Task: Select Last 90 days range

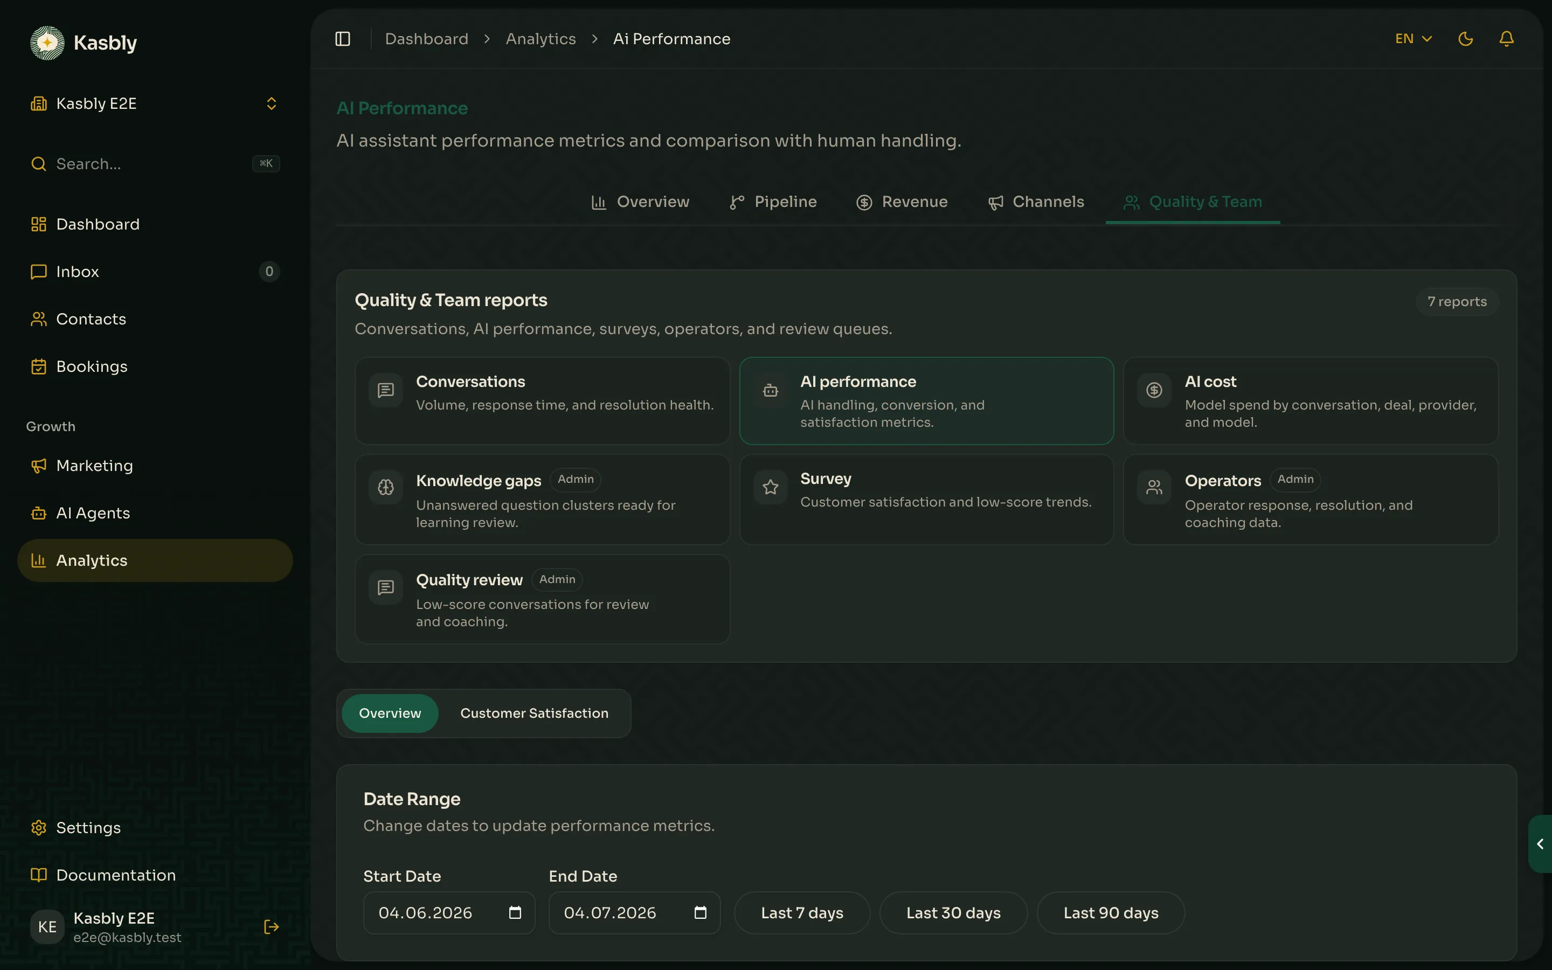Action: click(x=1111, y=913)
